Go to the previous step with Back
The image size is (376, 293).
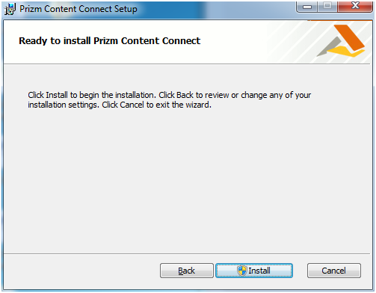[187, 271]
